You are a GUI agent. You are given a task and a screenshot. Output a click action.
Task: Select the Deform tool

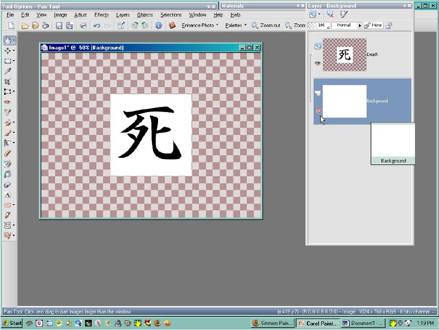(x=7, y=92)
